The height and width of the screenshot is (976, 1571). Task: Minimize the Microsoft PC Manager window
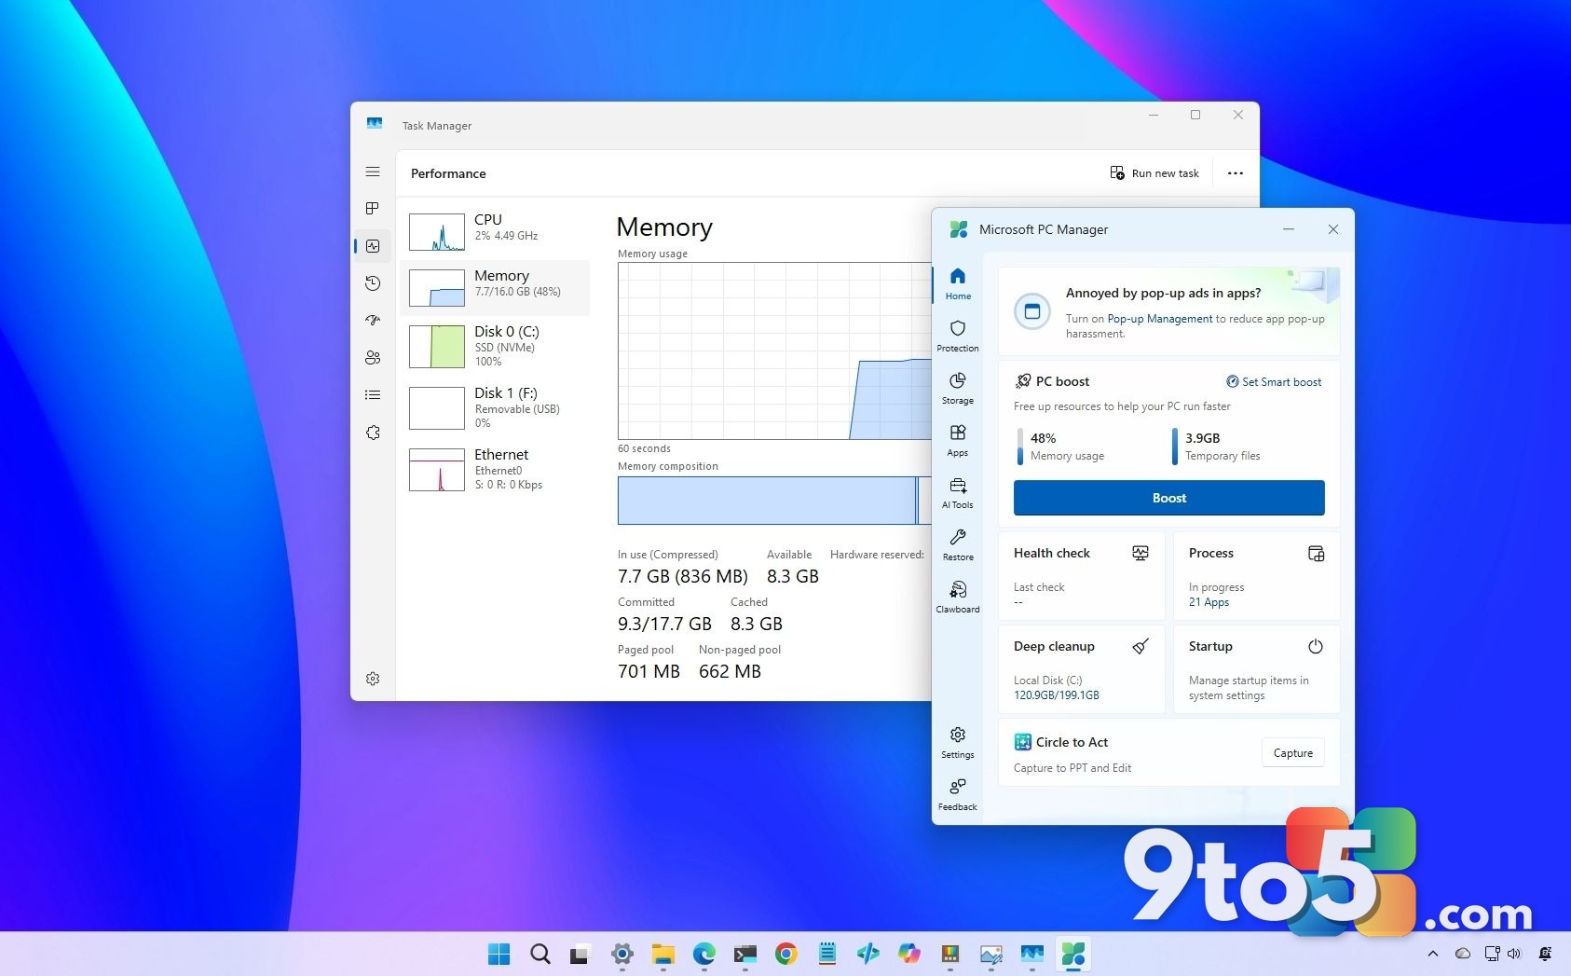pos(1289,229)
